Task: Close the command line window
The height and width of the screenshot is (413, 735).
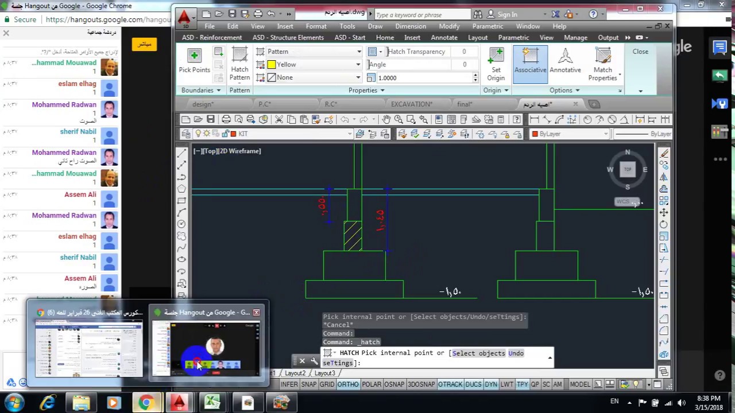Action: (302, 361)
